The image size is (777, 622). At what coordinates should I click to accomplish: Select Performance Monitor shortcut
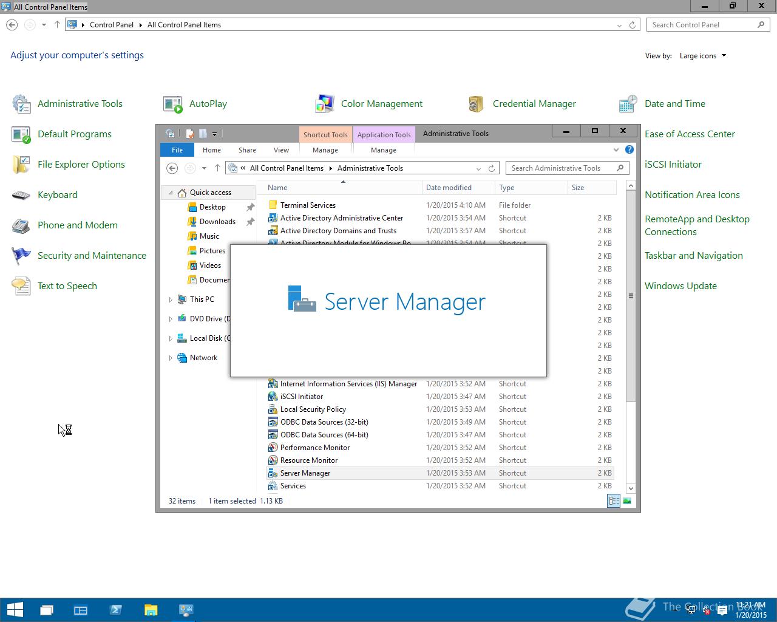point(439,448)
